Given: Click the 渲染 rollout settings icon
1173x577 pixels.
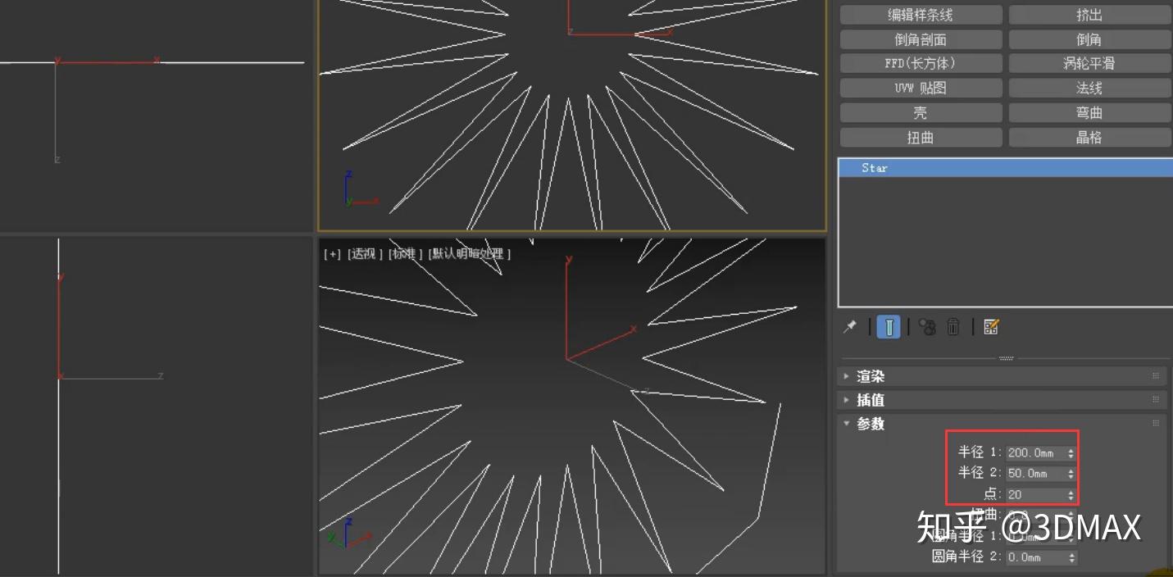Looking at the screenshot, I should tap(1156, 375).
